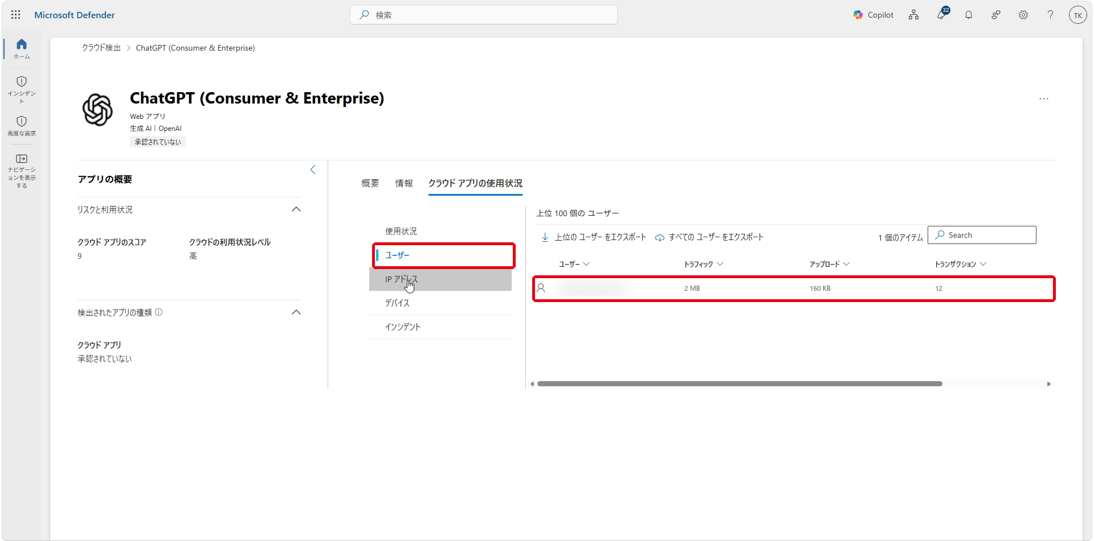Select 使用状況 in the side list
The image size is (1094, 541).
pos(440,232)
